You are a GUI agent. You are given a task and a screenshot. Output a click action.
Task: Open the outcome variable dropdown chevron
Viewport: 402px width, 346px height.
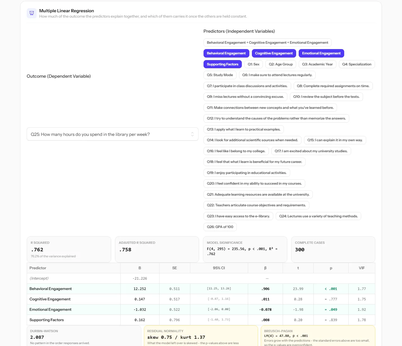(x=192, y=134)
